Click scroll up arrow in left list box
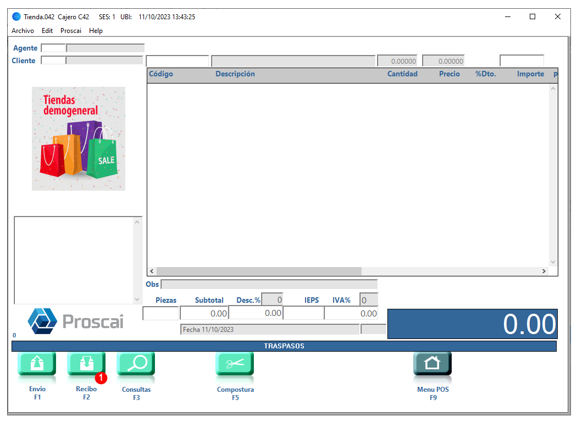Image resolution: width=577 pixels, height=422 pixels. pos(137,222)
